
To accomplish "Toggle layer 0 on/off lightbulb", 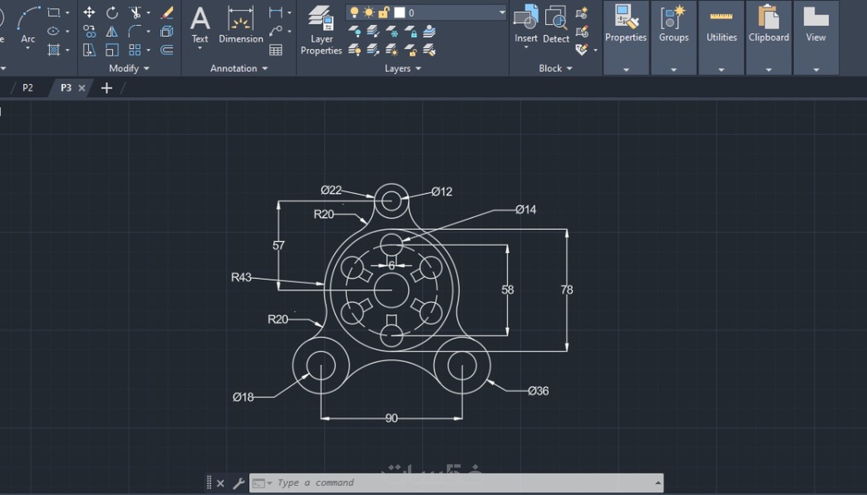I will coord(354,12).
